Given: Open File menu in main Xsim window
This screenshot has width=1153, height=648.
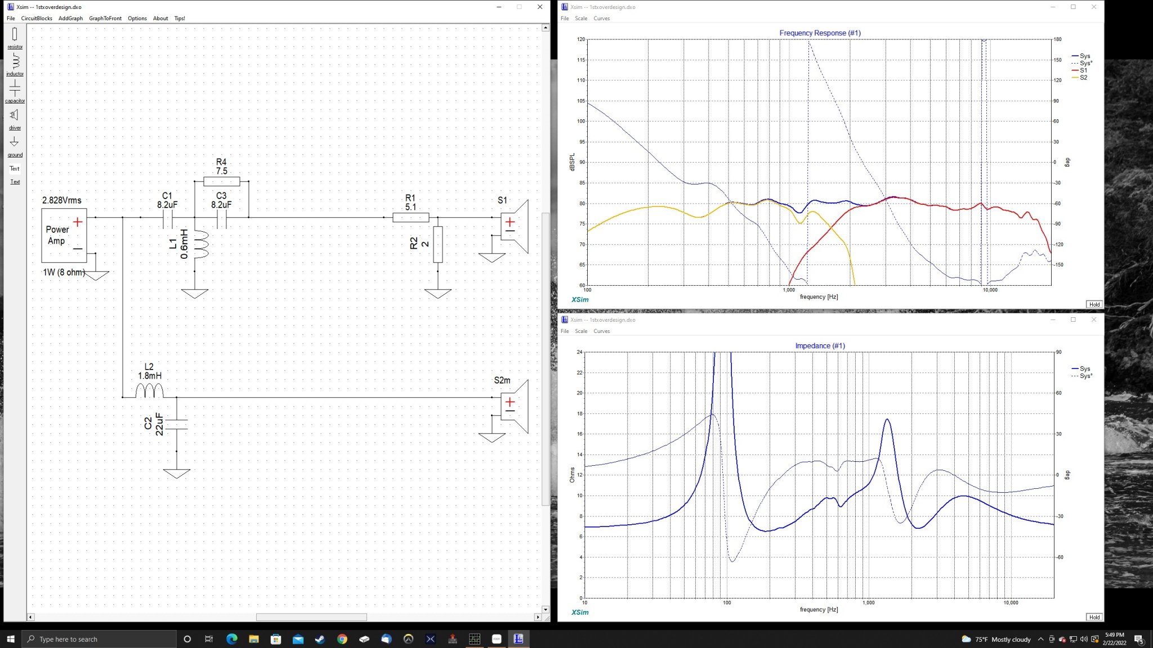Looking at the screenshot, I should (11, 19).
